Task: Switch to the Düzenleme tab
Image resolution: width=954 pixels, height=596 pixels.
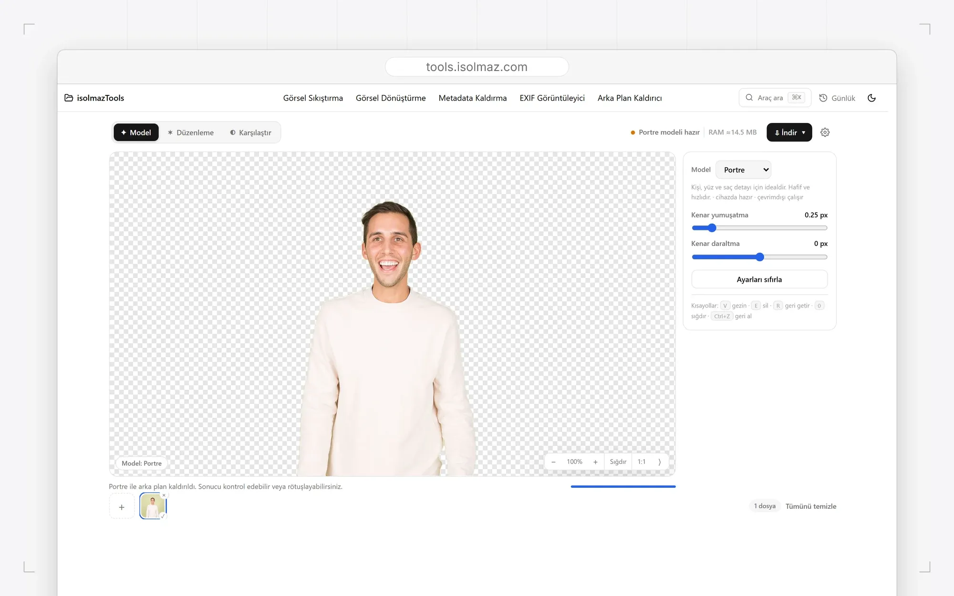Action: pyautogui.click(x=190, y=133)
